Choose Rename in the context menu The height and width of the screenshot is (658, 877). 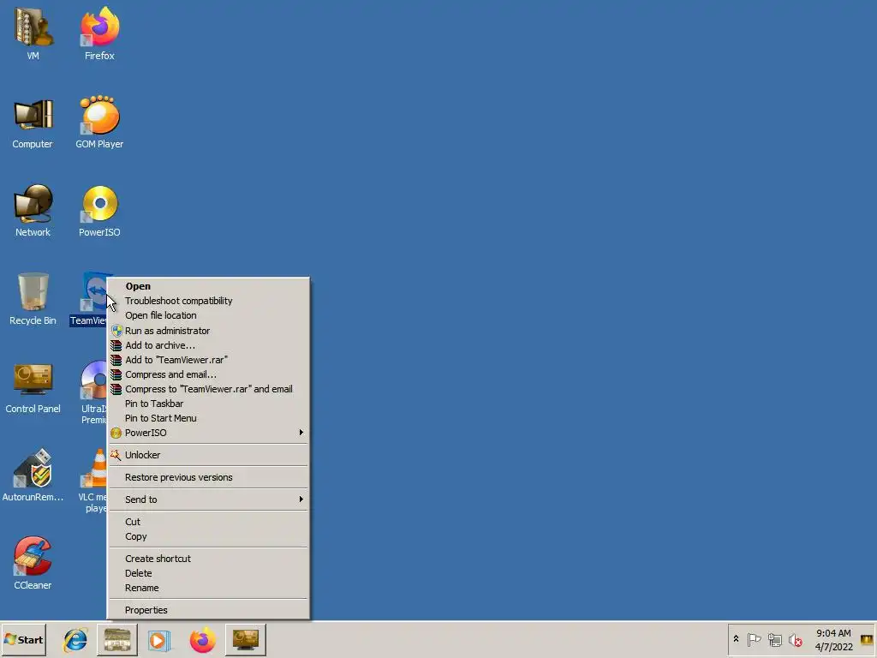pos(208,588)
